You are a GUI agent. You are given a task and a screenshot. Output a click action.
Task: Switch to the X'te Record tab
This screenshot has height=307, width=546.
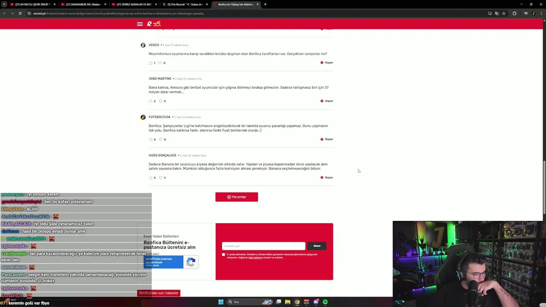click(x=185, y=4)
